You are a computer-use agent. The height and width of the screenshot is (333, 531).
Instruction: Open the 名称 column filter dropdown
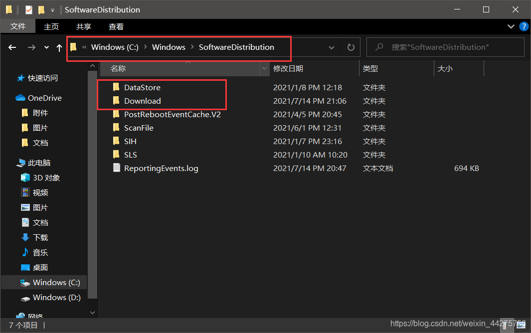[x=264, y=69]
